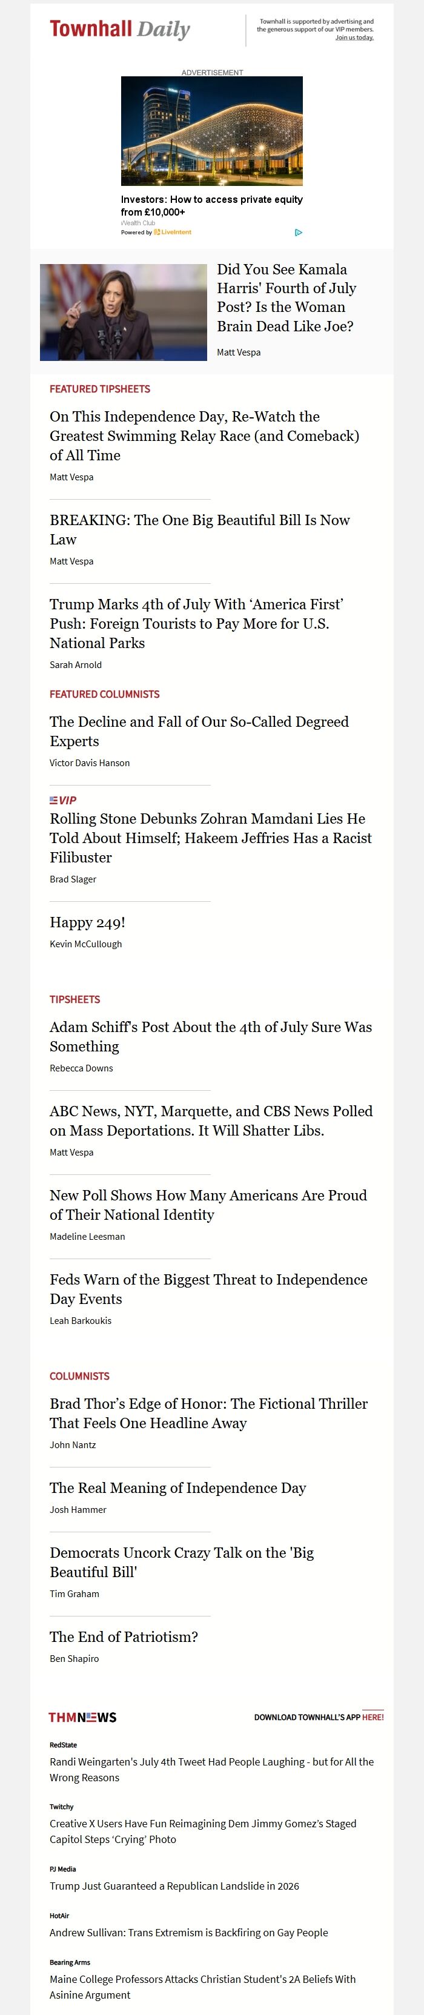Open 'The One Big Beautiful Bill Is Now Law'
This screenshot has height=2015, width=424.
tap(199, 529)
